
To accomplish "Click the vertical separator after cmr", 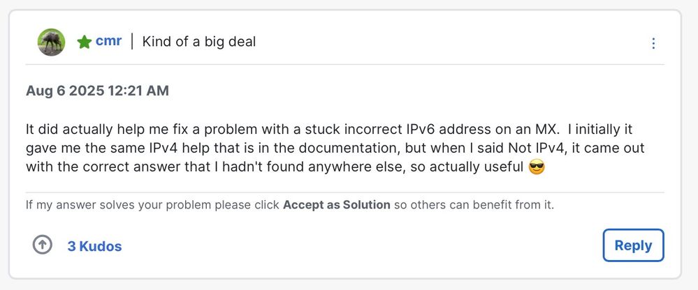I will point(132,42).
